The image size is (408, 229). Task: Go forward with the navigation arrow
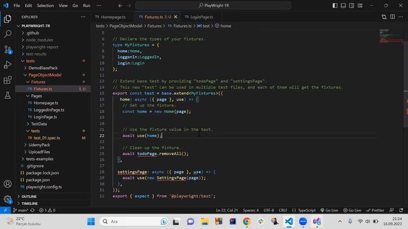pos(129,6)
